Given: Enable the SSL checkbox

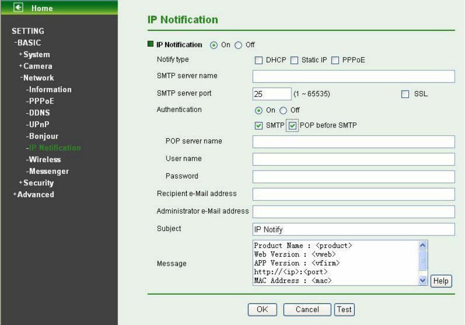Looking at the screenshot, I should click(x=405, y=94).
